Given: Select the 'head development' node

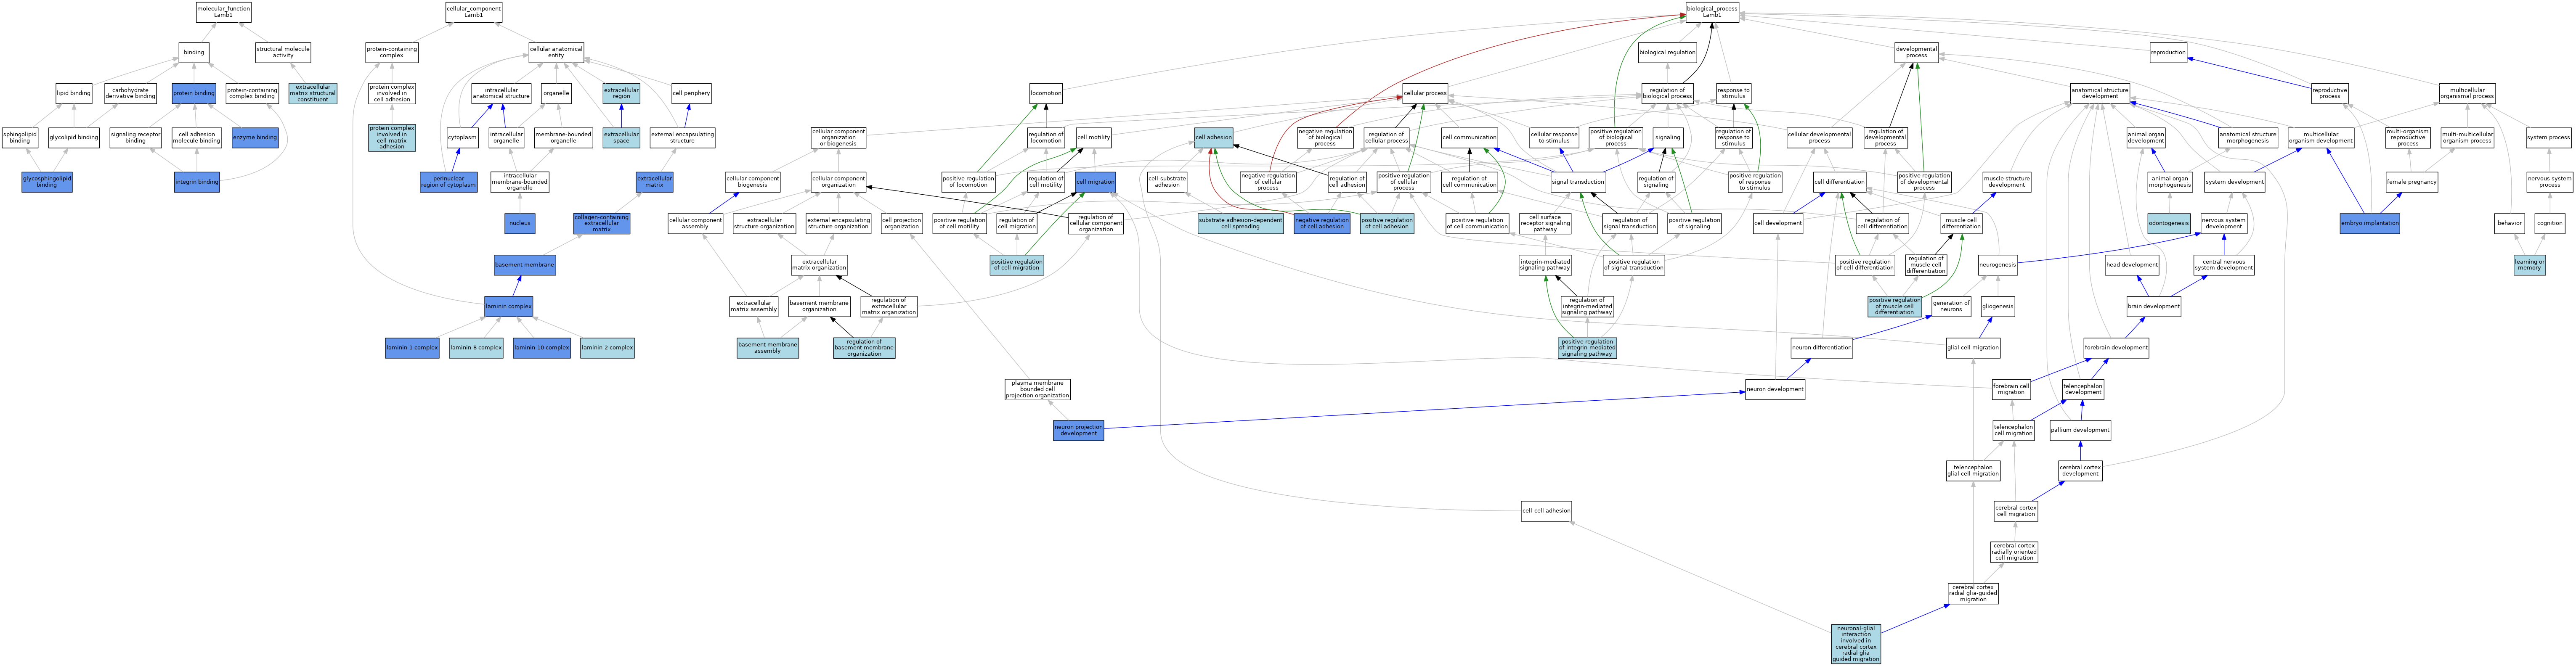Looking at the screenshot, I should 2132,264.
